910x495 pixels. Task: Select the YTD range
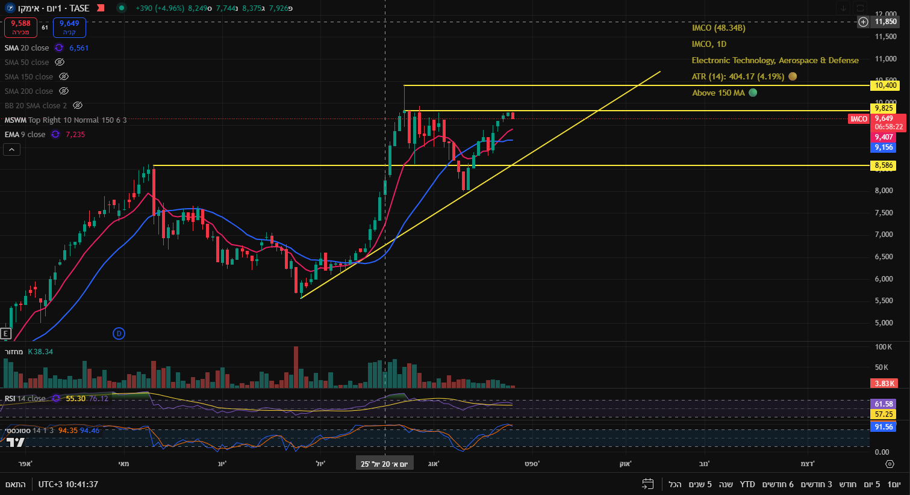(747, 484)
